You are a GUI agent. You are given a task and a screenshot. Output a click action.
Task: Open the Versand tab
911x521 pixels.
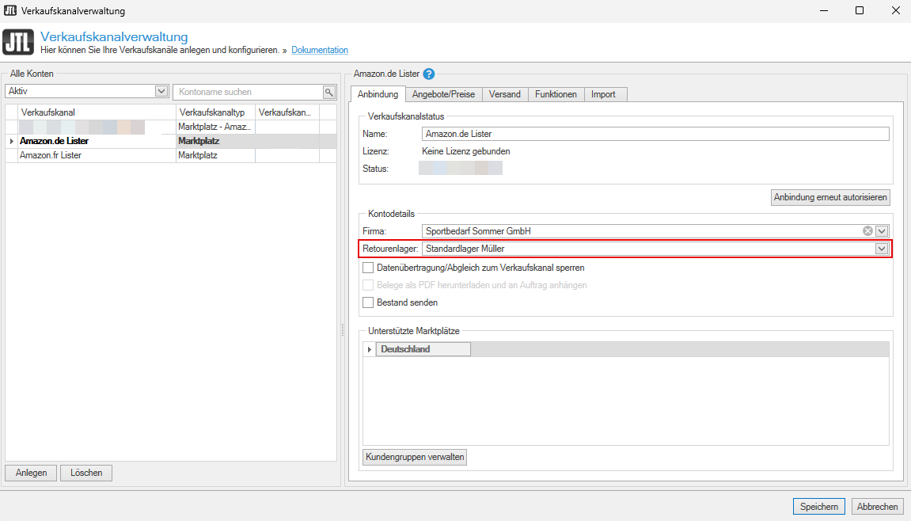(504, 94)
